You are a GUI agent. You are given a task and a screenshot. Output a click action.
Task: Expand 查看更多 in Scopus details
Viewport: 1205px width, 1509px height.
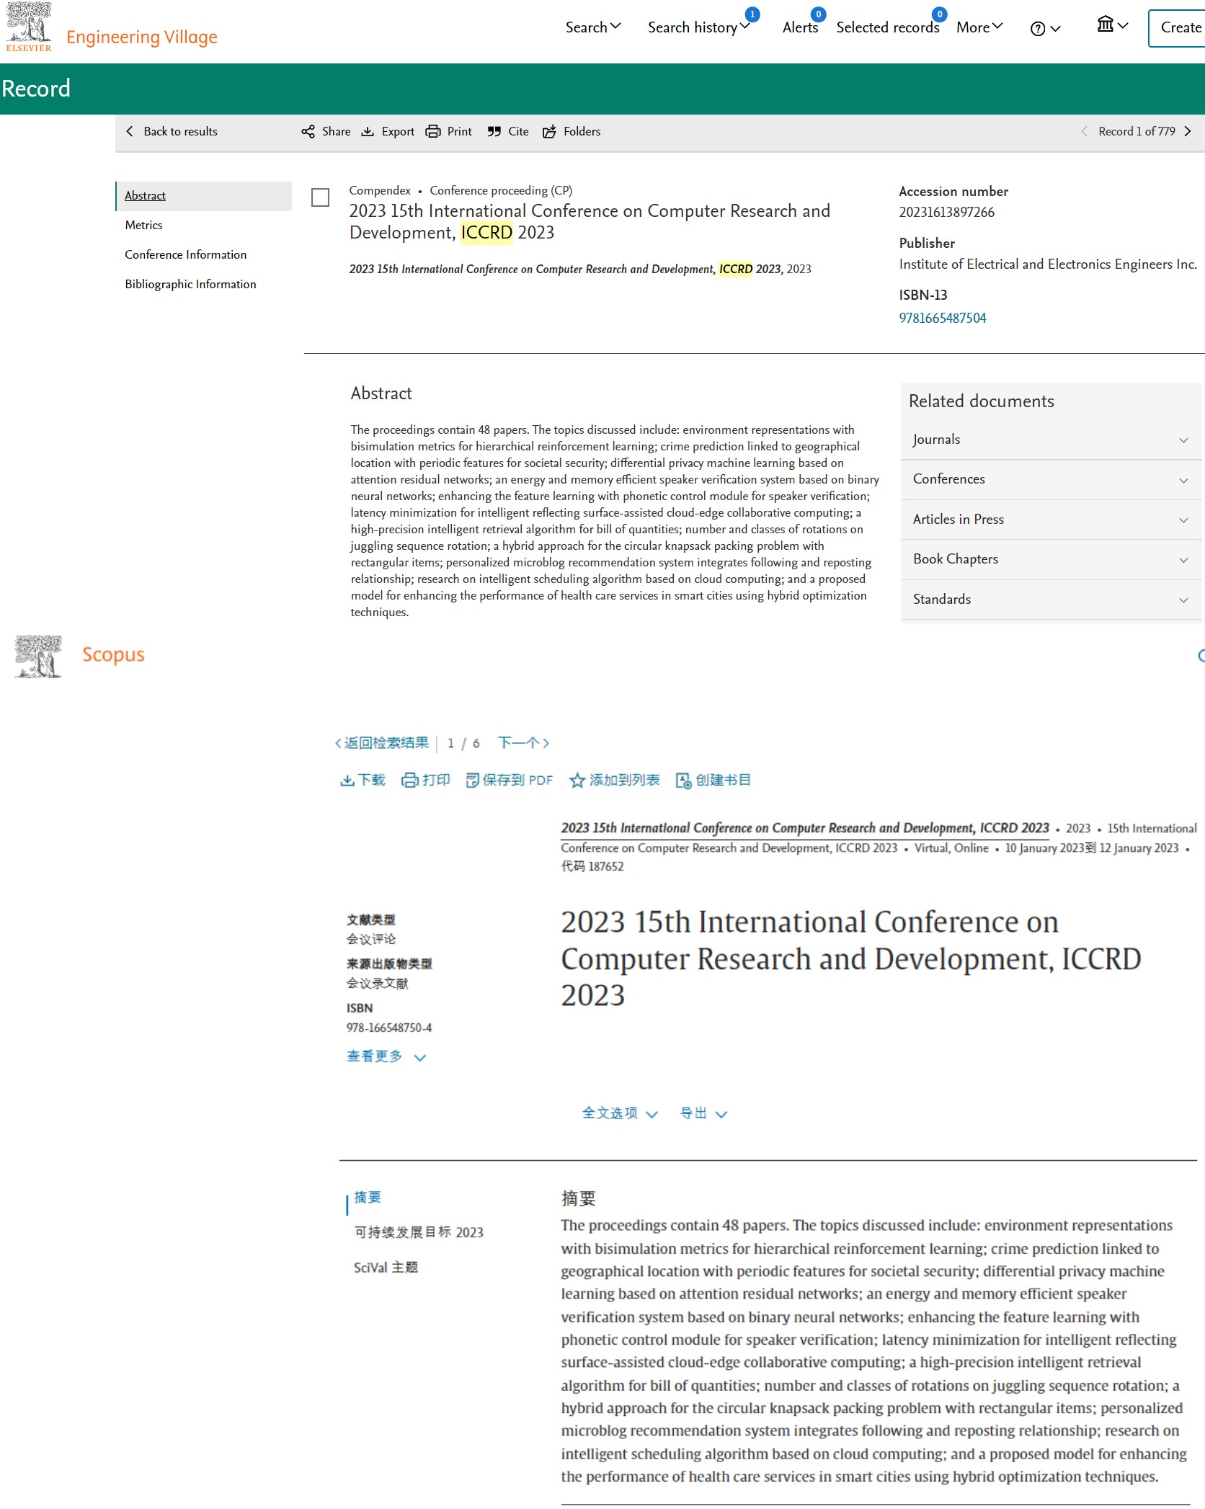pyautogui.click(x=386, y=1057)
